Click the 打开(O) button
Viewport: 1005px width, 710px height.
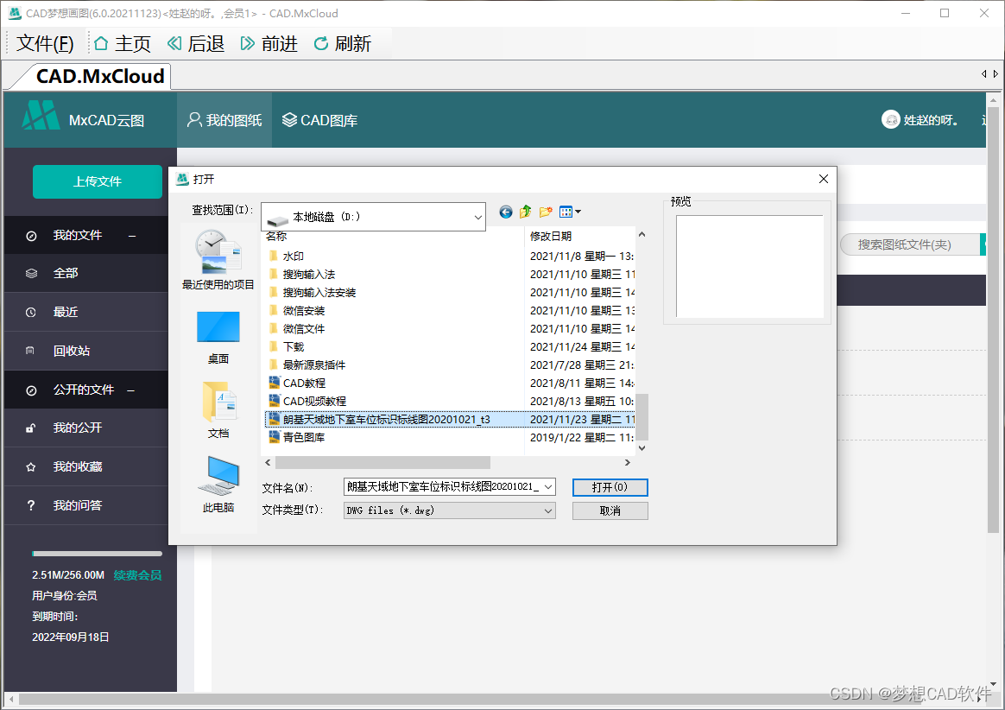point(610,487)
